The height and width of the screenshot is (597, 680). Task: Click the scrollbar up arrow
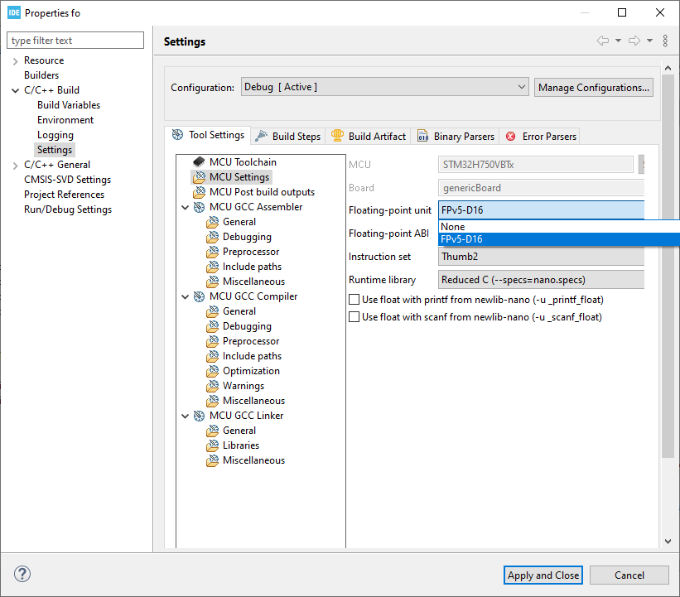pos(668,68)
